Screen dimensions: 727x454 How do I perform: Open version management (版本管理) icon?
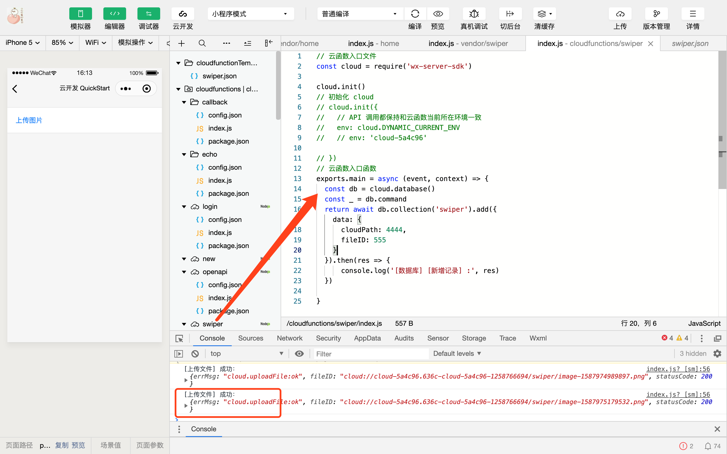(656, 14)
